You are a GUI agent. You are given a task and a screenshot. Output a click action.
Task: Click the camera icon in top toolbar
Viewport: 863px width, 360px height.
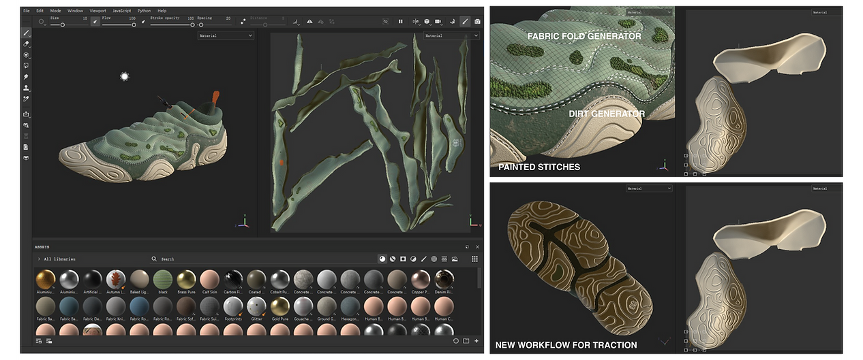477,22
